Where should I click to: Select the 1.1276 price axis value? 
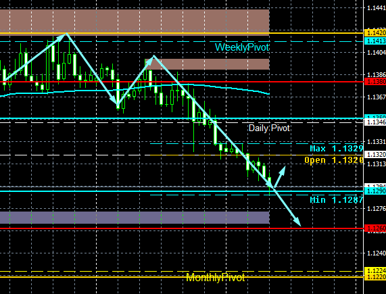click(377, 209)
